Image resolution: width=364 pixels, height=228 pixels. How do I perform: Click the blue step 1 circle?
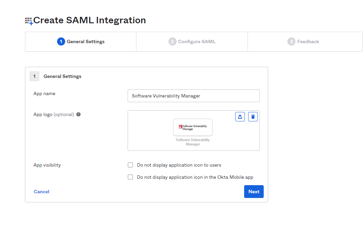click(61, 42)
